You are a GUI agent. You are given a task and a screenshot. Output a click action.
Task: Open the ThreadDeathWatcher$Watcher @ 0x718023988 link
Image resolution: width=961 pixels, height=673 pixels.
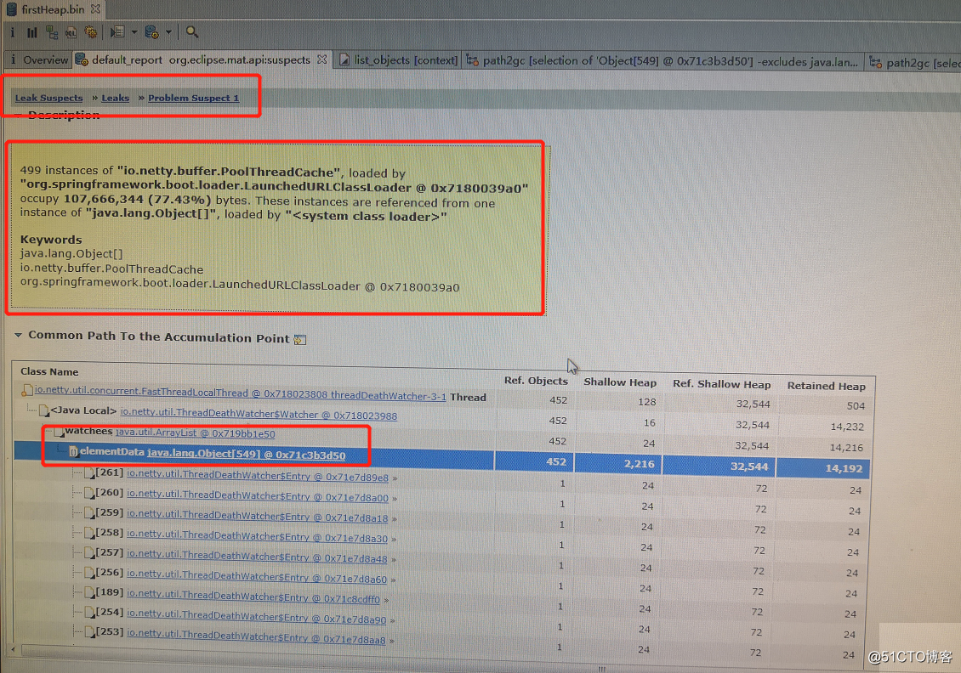tap(259, 414)
